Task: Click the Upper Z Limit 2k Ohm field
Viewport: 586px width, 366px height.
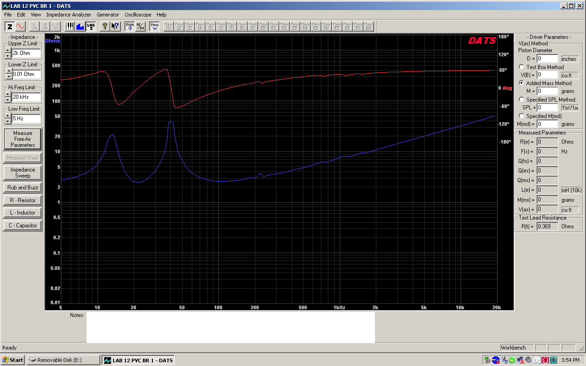Action: point(26,53)
